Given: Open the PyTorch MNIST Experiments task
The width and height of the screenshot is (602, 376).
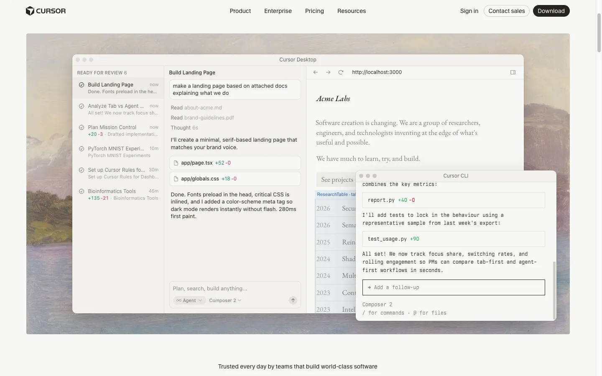Looking at the screenshot, I should 119,152.
